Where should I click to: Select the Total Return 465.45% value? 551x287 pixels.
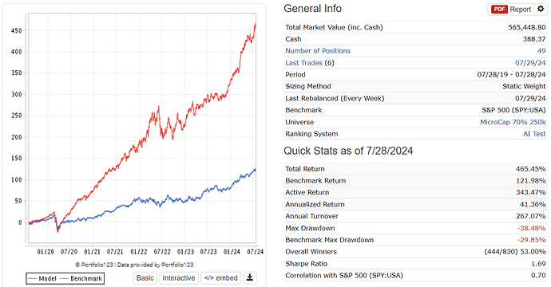pyautogui.click(x=530, y=169)
